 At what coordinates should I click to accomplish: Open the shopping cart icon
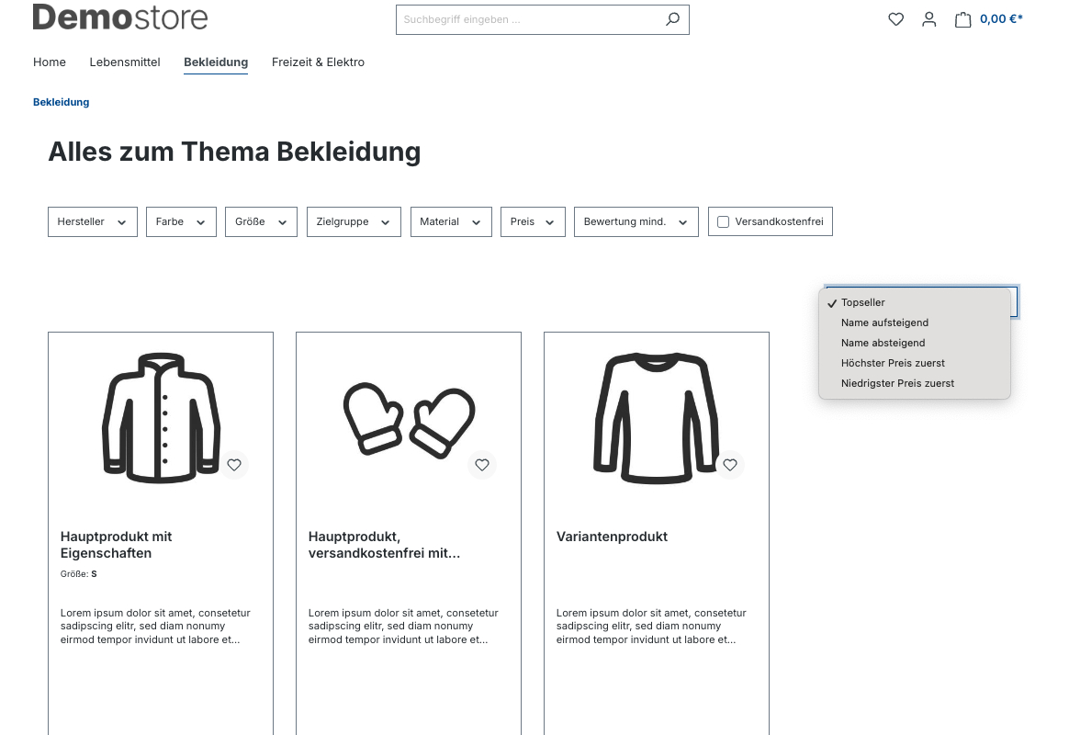962,19
